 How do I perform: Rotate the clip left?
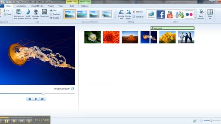[x=121, y=14]
